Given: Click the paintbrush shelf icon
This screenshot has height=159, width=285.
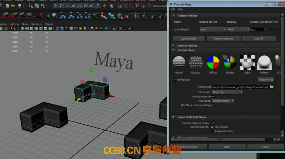Looking at the screenshot, I should tap(127, 16).
